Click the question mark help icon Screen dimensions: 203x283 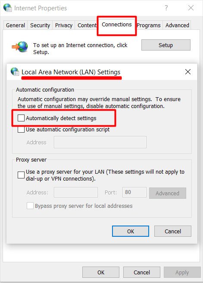(166, 8)
